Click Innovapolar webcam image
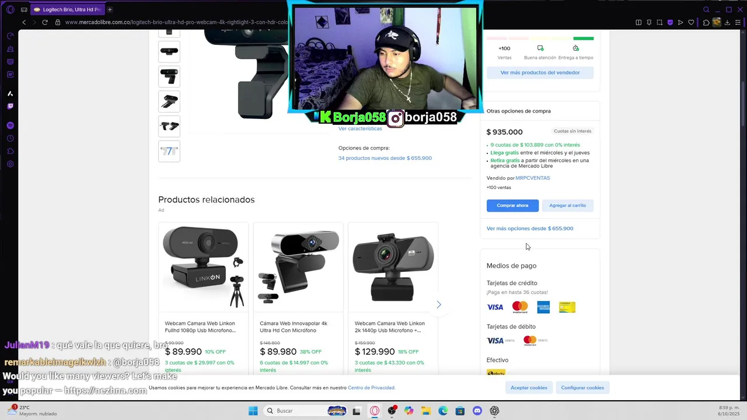 tap(298, 267)
